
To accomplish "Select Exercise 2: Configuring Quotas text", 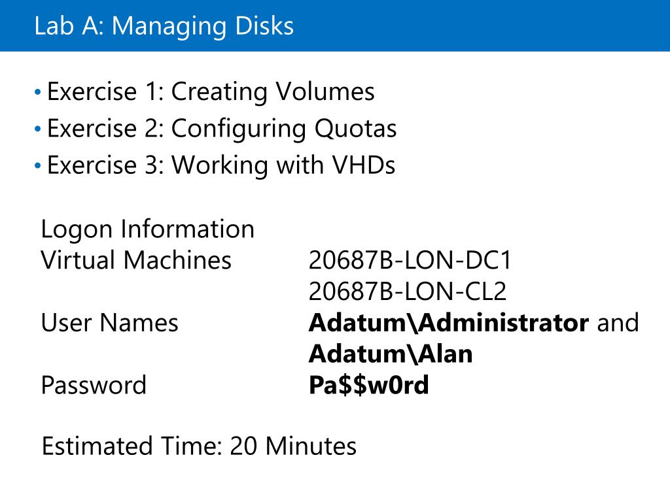I will click(222, 129).
